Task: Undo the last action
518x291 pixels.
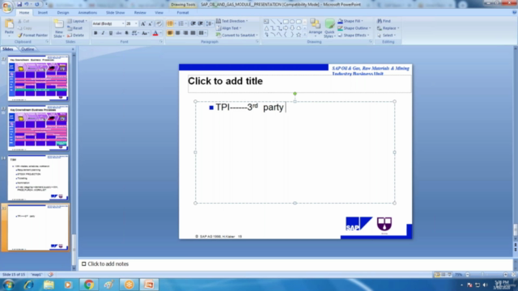Action: click(27, 4)
